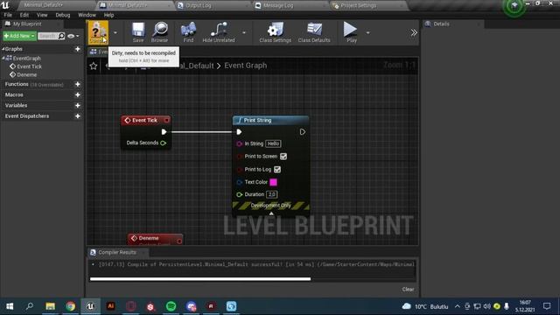The image size is (560, 315).
Task: Expand the Functions section
Action: (x=17, y=84)
